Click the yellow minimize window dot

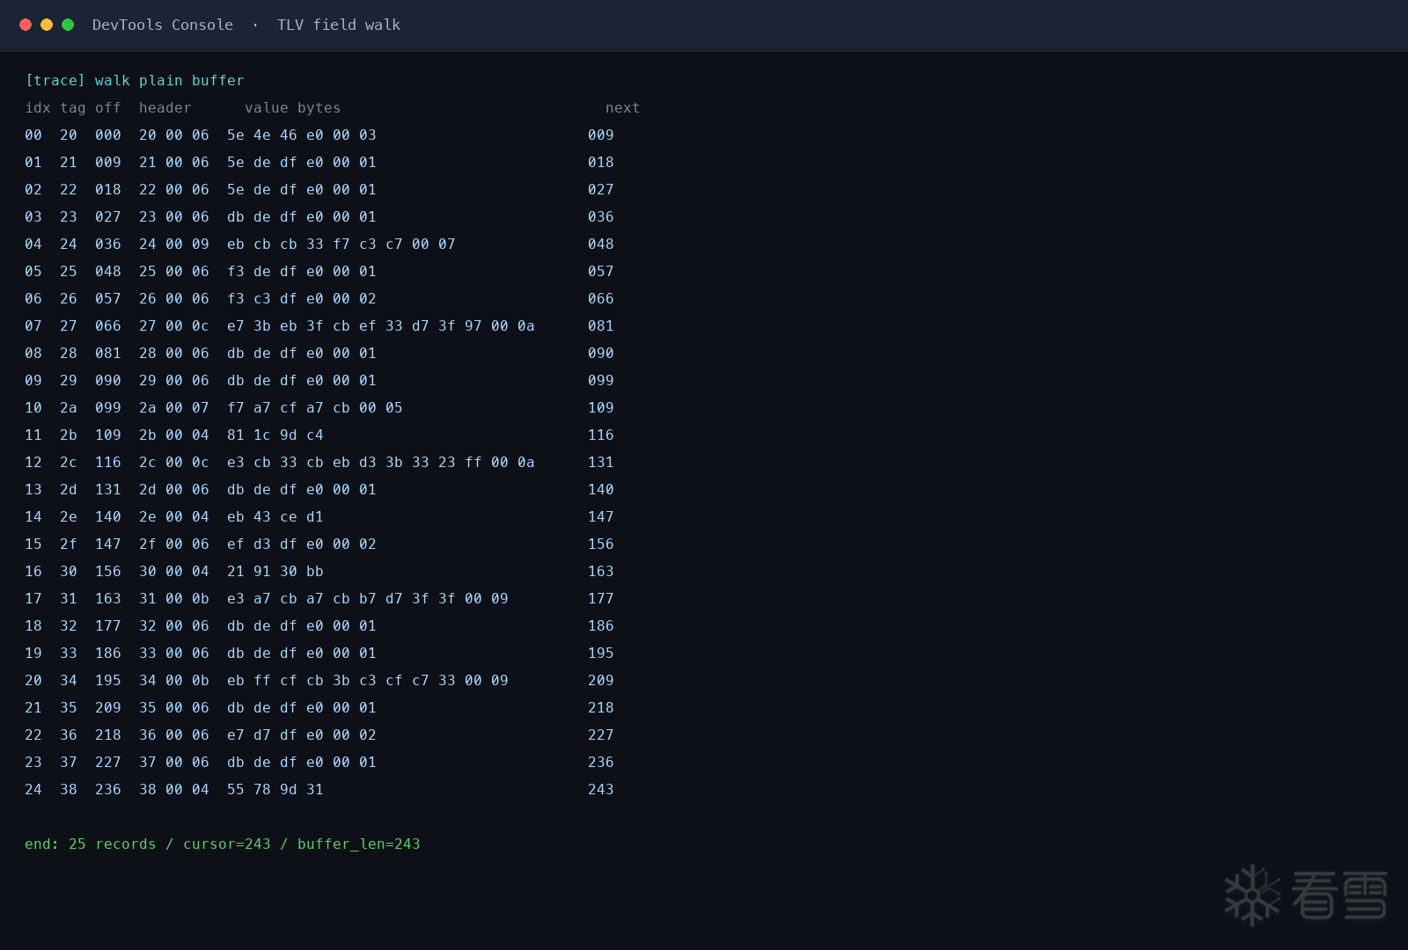(47, 25)
